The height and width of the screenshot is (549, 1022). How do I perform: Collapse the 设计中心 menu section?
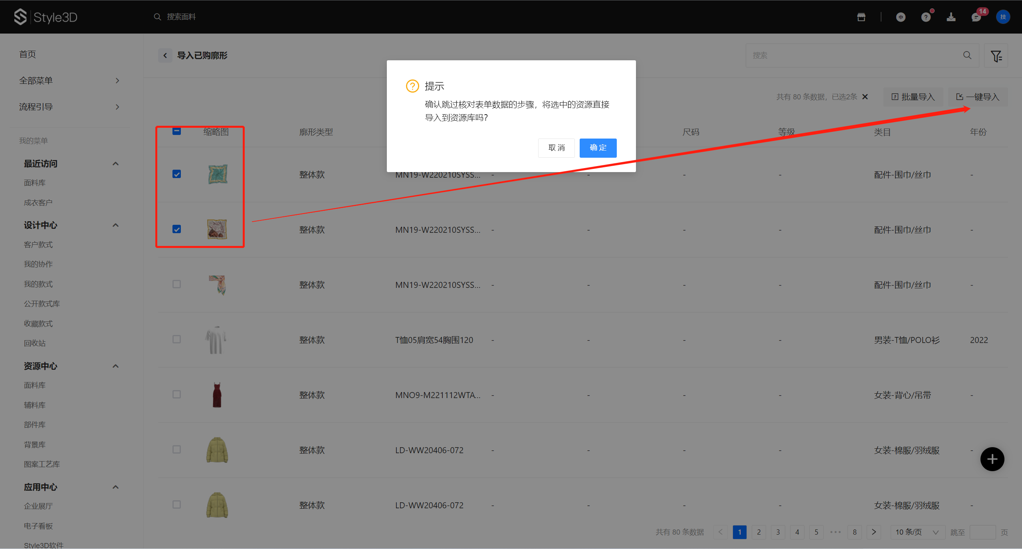[x=115, y=225]
